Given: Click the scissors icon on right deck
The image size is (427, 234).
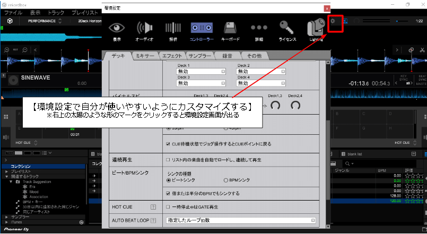Looking at the screenshot, I should tap(422, 50).
